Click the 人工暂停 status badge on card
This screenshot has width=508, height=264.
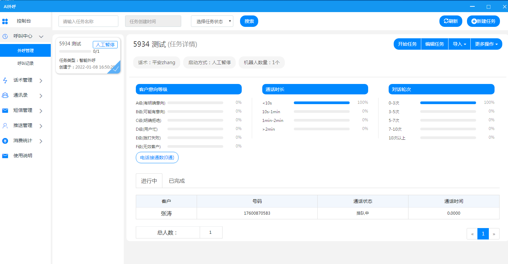105,45
